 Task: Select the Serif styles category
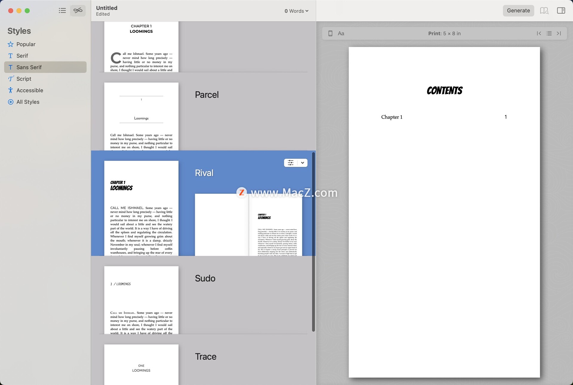click(x=45, y=56)
